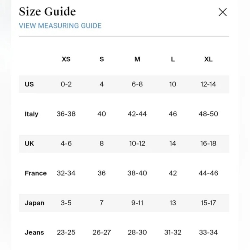Screen dimensions: 250x250
Task: Click the US row label
Action: (x=29, y=84)
